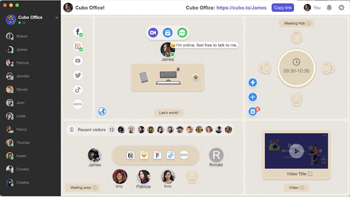Show more app shortcuts in waiting area
350x197 pixels.
tap(184, 155)
